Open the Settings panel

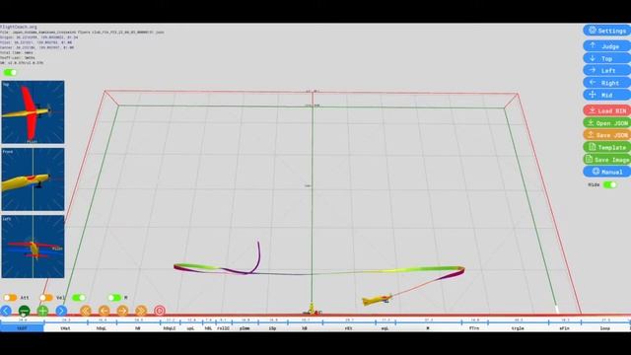pos(607,31)
